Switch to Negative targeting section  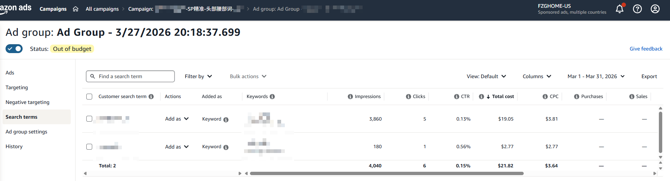click(x=27, y=102)
